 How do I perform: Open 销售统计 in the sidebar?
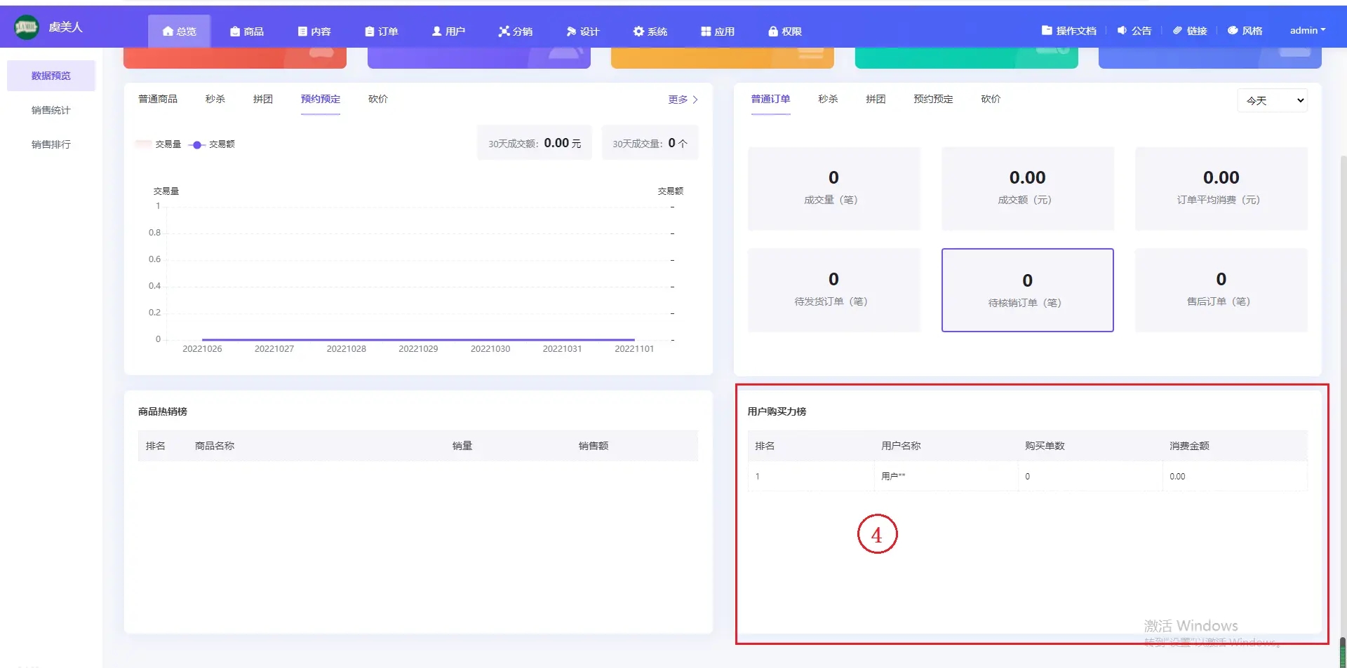(x=51, y=110)
